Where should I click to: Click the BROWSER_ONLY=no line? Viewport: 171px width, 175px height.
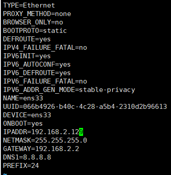33,22
